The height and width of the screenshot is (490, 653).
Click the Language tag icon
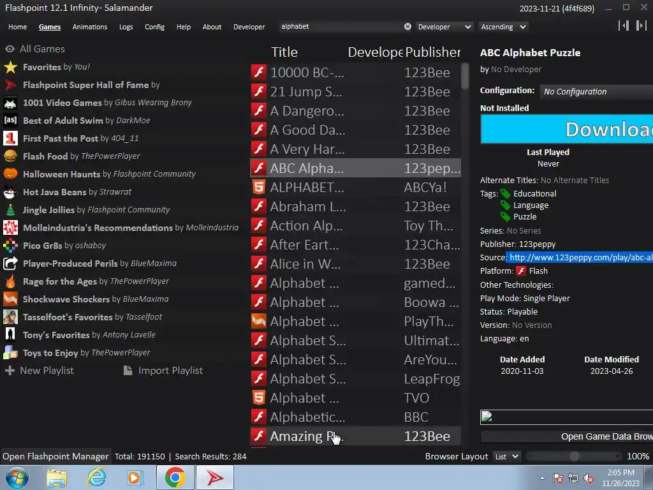(x=505, y=205)
